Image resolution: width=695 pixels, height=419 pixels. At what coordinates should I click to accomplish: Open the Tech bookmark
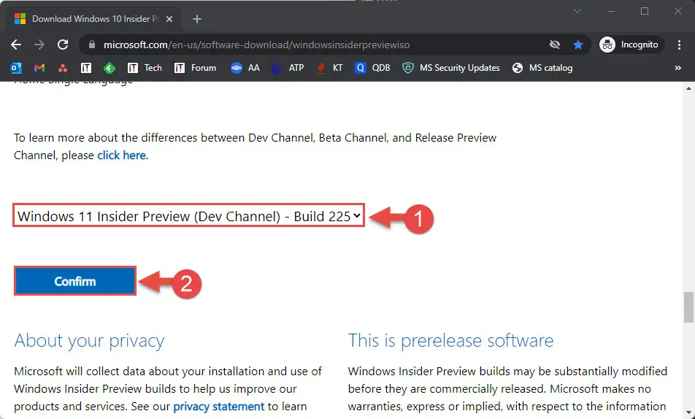(145, 68)
